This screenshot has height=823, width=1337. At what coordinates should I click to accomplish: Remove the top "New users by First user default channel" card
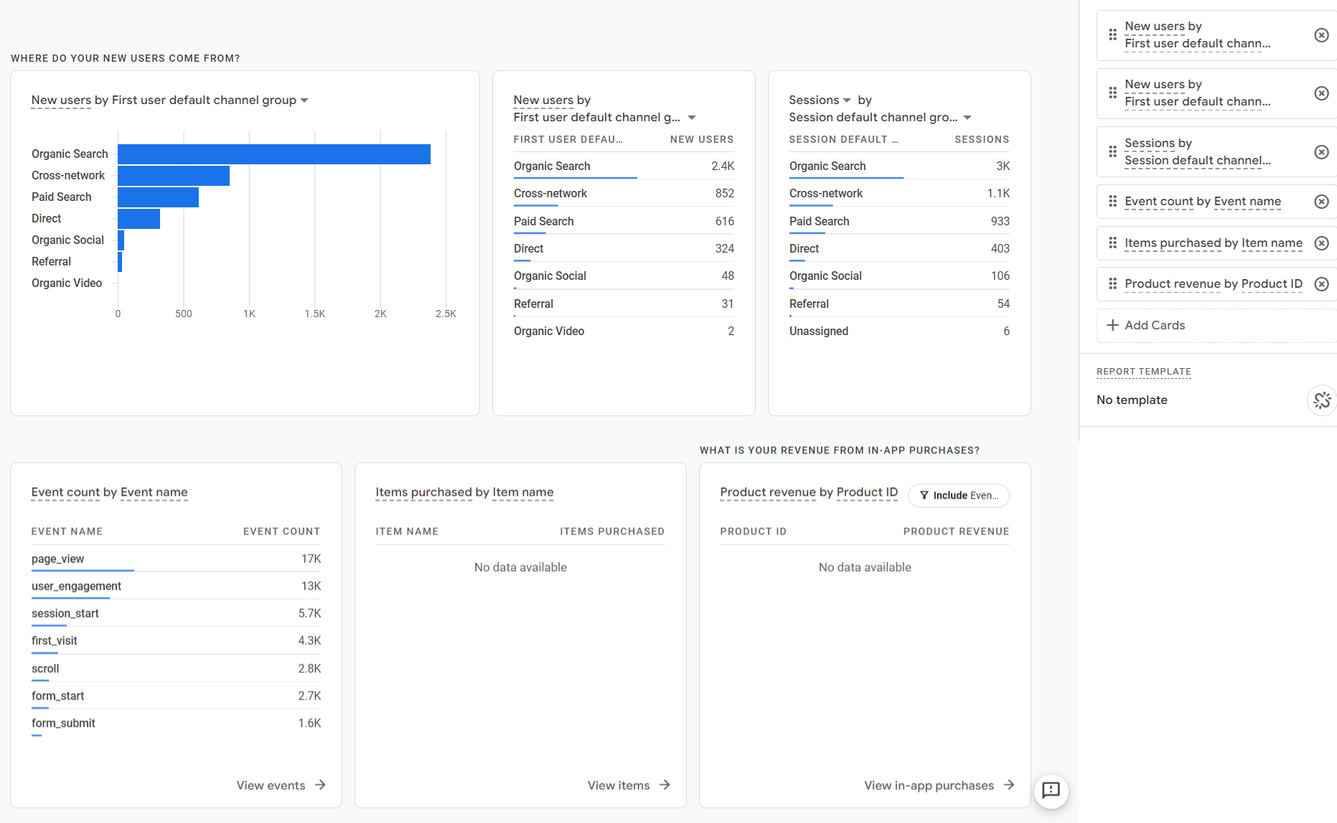point(1322,34)
